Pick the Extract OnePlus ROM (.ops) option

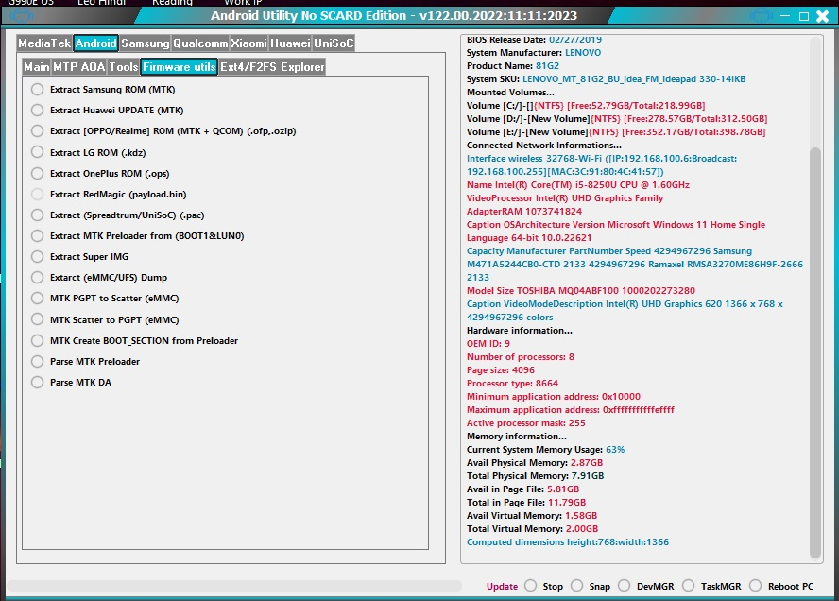[38, 173]
